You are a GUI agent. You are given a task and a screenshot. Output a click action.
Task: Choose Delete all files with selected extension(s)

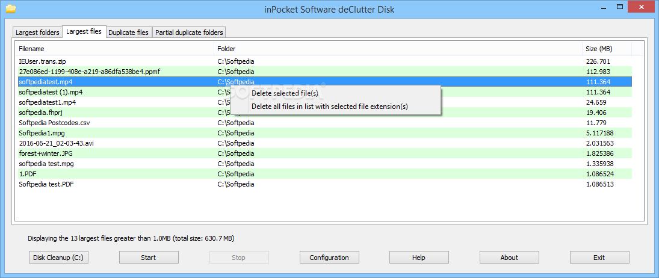[x=330, y=107]
